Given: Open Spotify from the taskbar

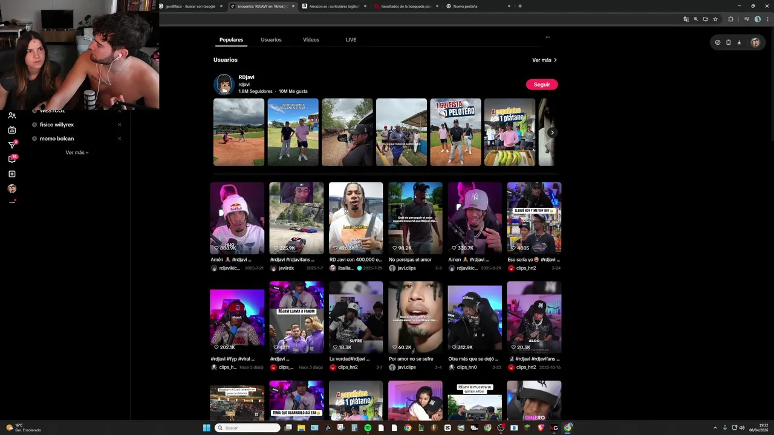Looking at the screenshot, I should [x=368, y=428].
